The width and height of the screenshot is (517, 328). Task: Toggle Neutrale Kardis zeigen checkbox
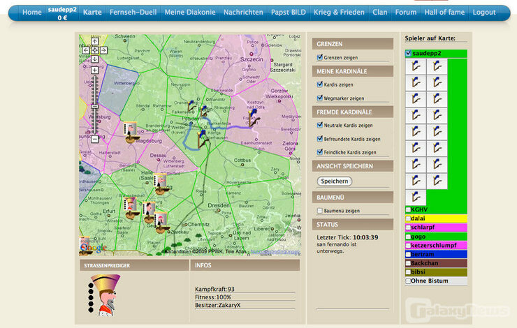pyautogui.click(x=319, y=125)
